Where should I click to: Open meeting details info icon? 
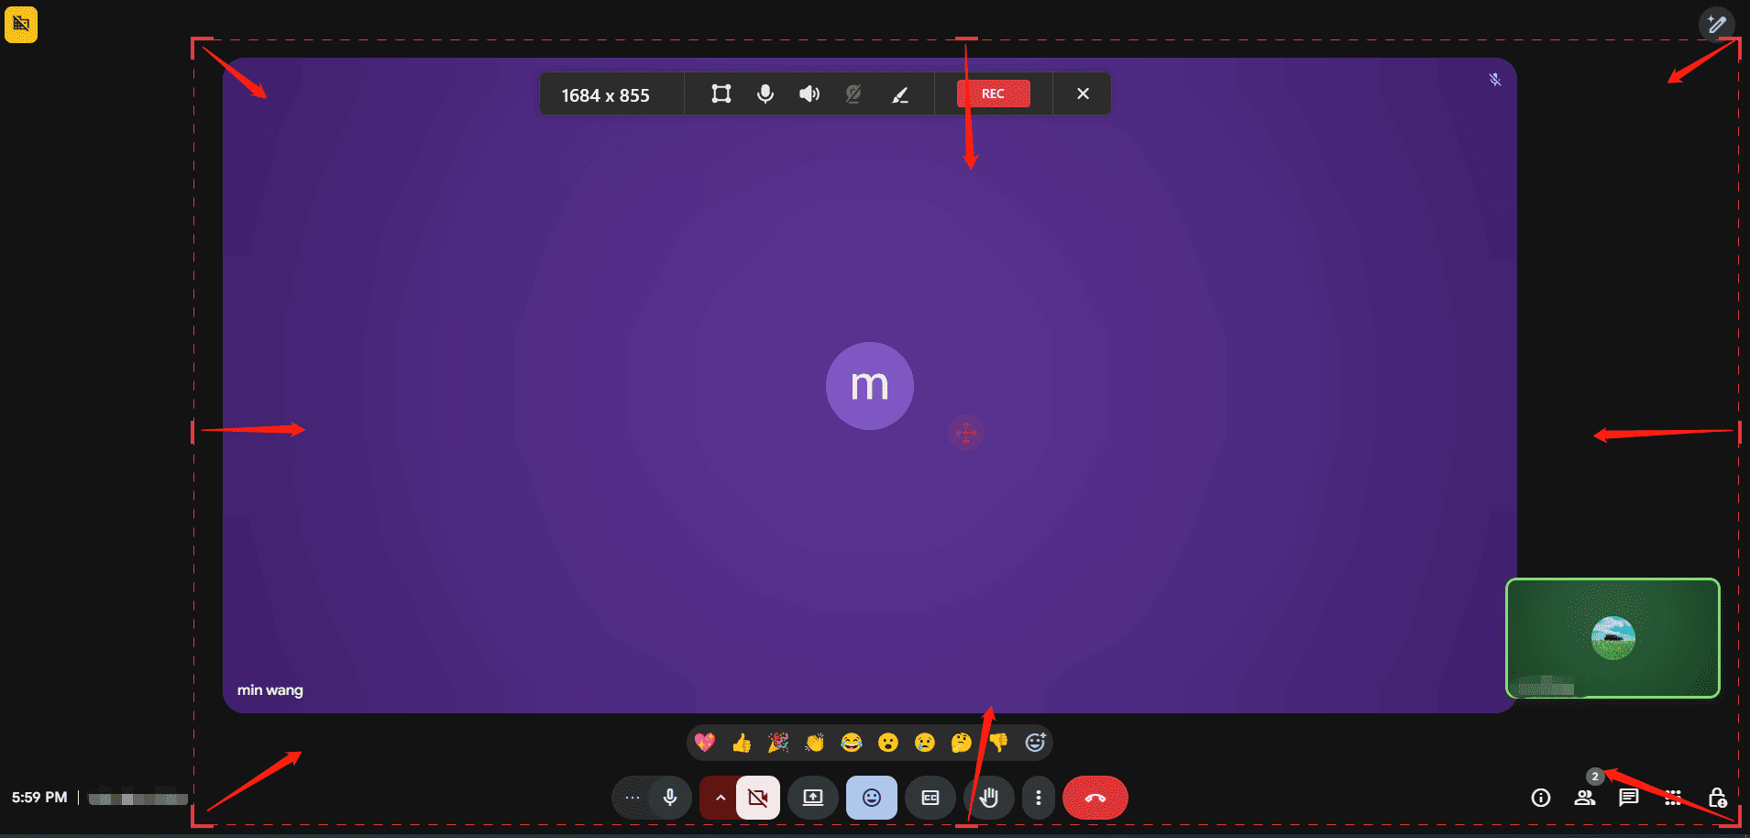point(1540,798)
